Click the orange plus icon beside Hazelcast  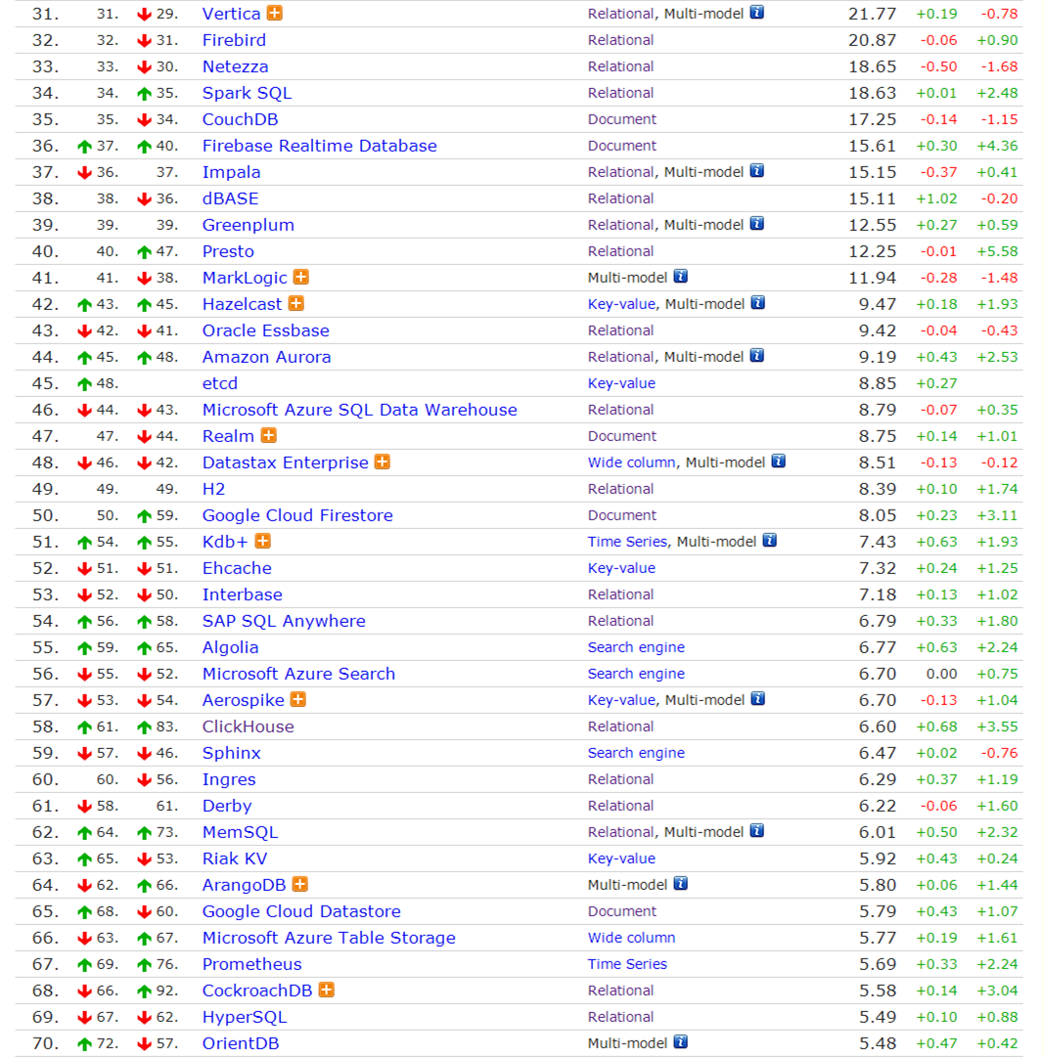295,303
